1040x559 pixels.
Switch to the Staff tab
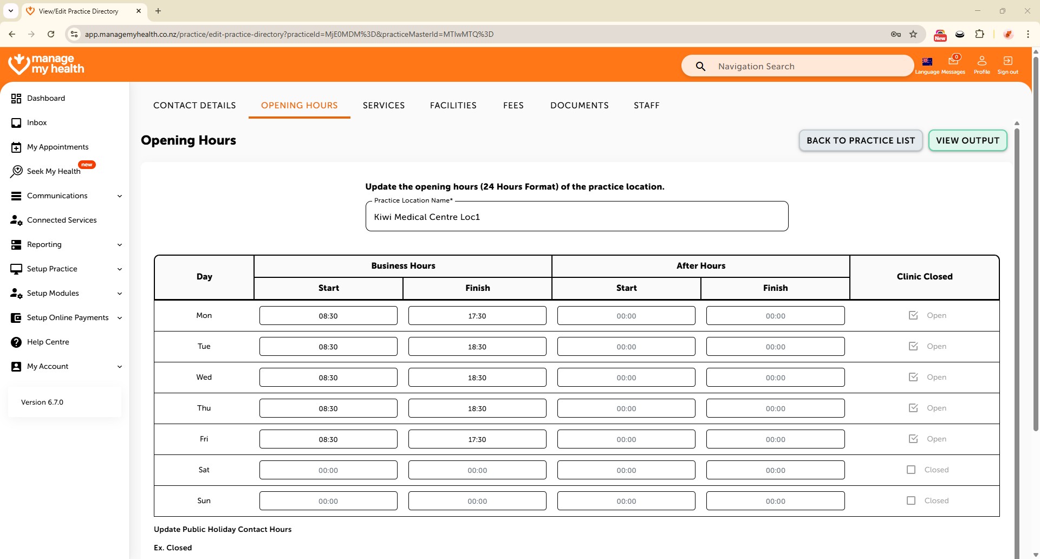646,106
